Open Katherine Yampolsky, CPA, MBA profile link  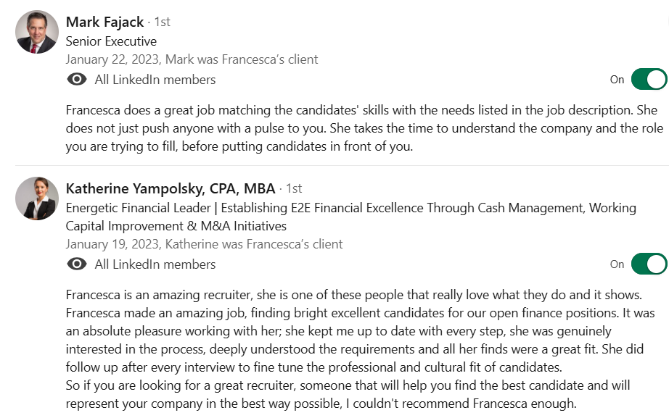click(171, 188)
